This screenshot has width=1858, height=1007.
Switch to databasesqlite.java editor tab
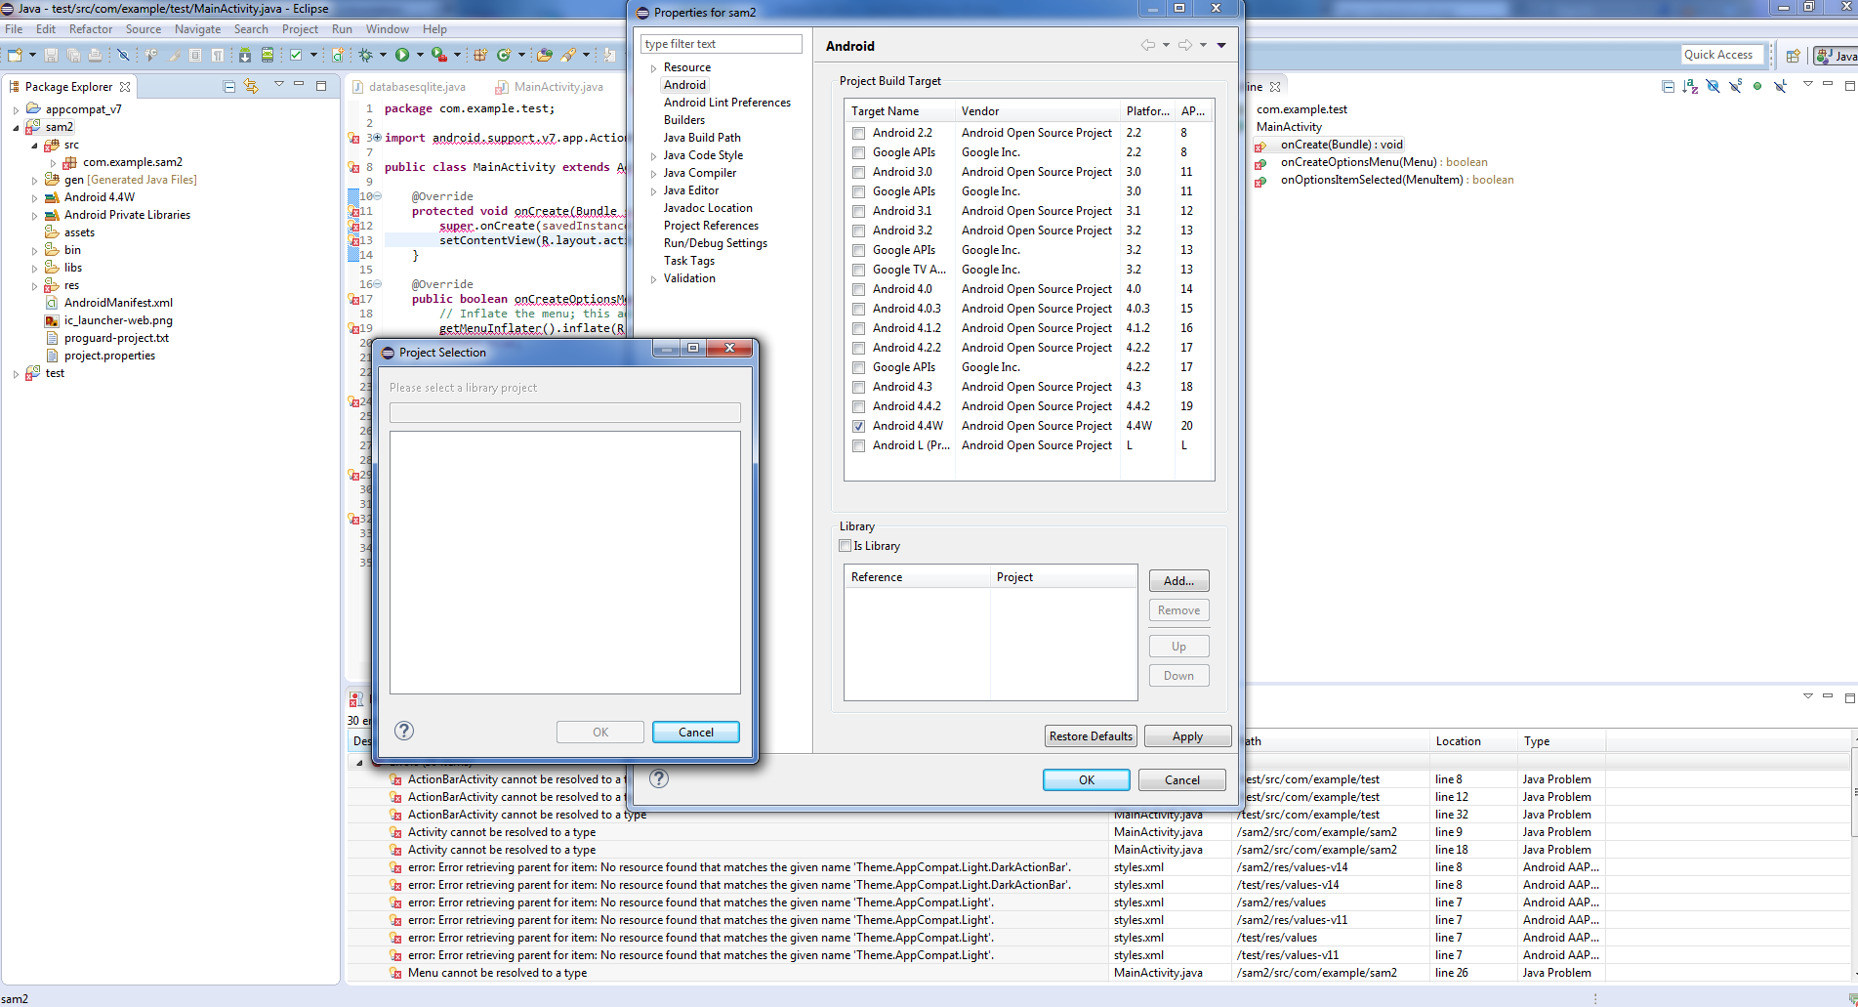[409, 87]
